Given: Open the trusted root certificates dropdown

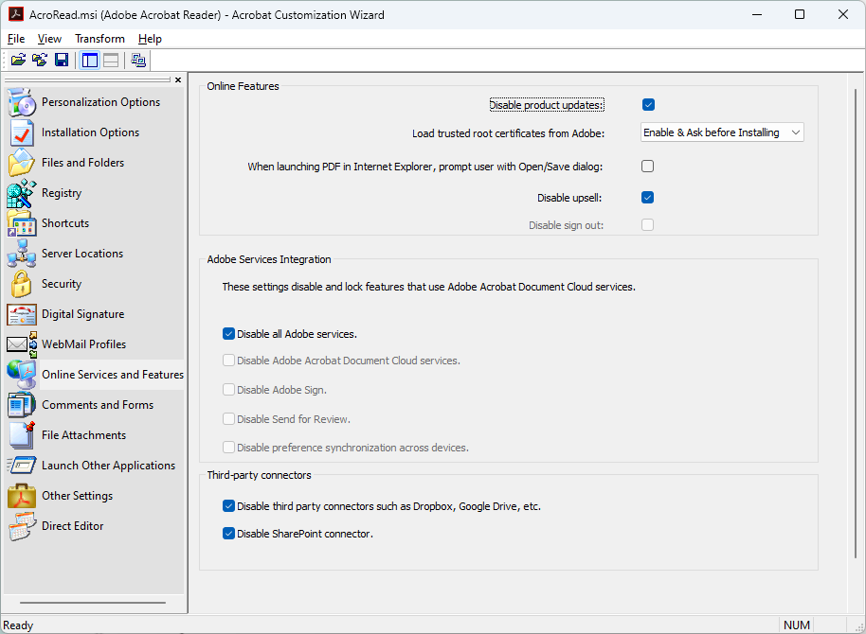Looking at the screenshot, I should coord(794,132).
